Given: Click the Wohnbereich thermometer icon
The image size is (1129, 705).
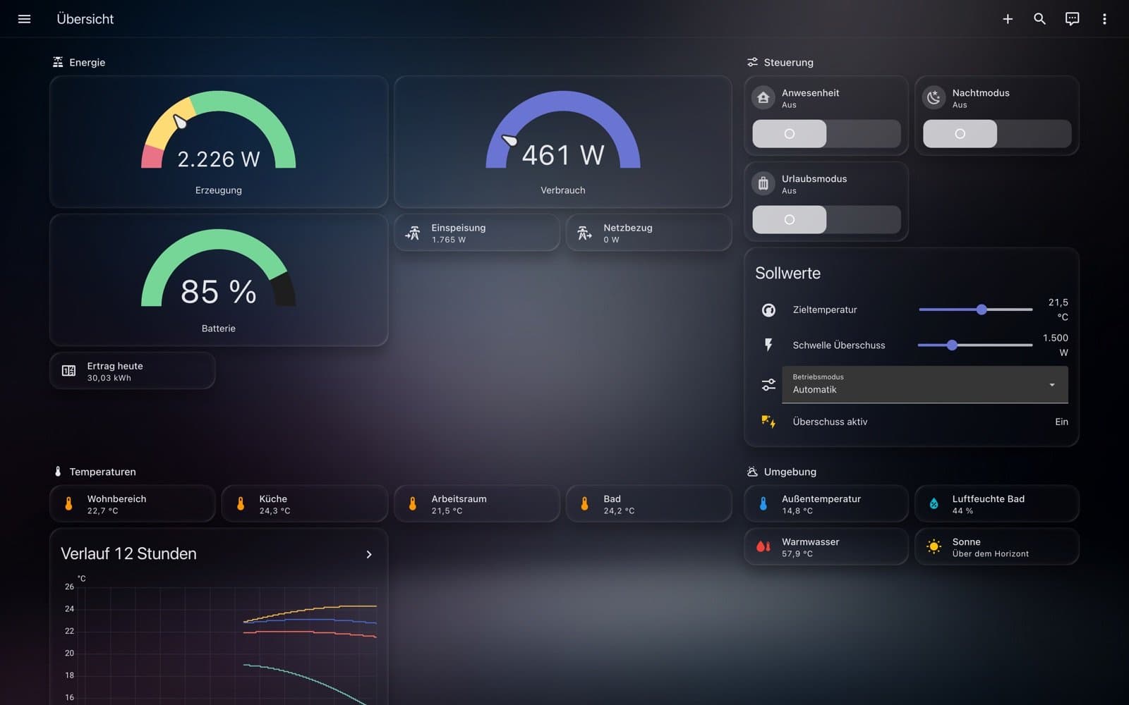Looking at the screenshot, I should (x=68, y=504).
